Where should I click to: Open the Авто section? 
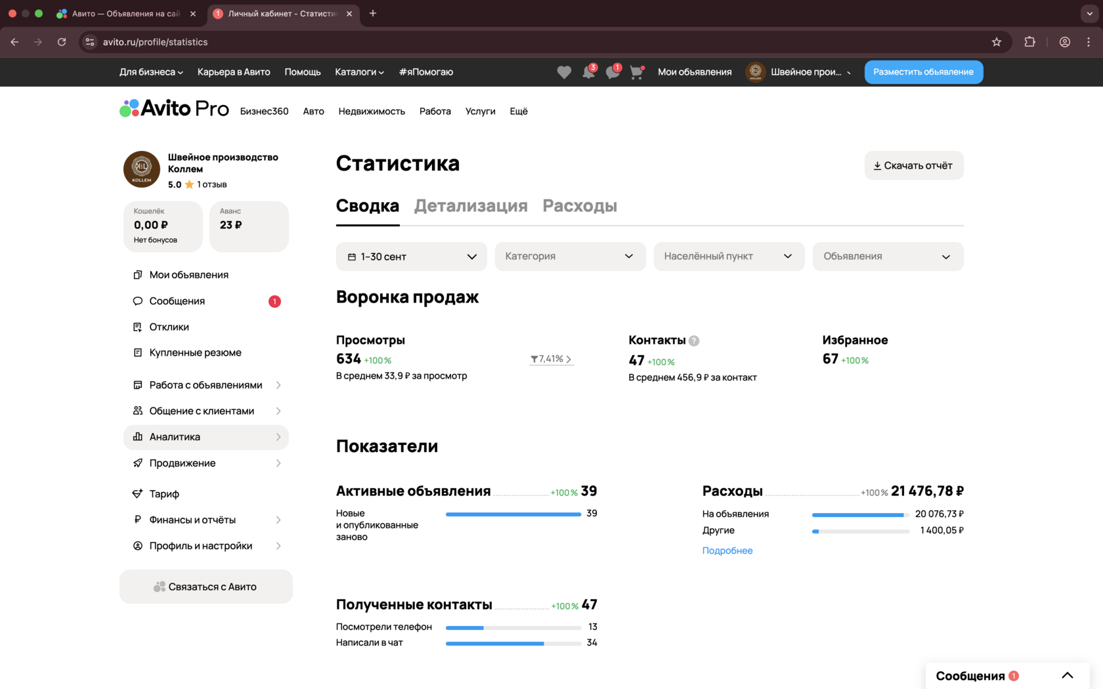point(314,112)
